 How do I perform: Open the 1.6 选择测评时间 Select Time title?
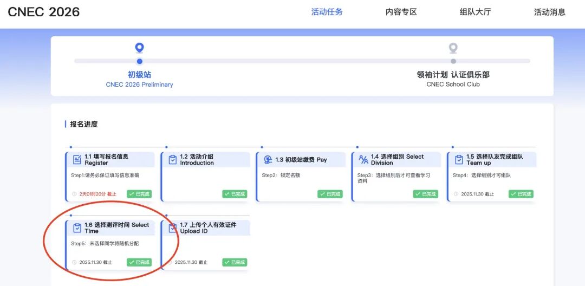pyautogui.click(x=117, y=228)
